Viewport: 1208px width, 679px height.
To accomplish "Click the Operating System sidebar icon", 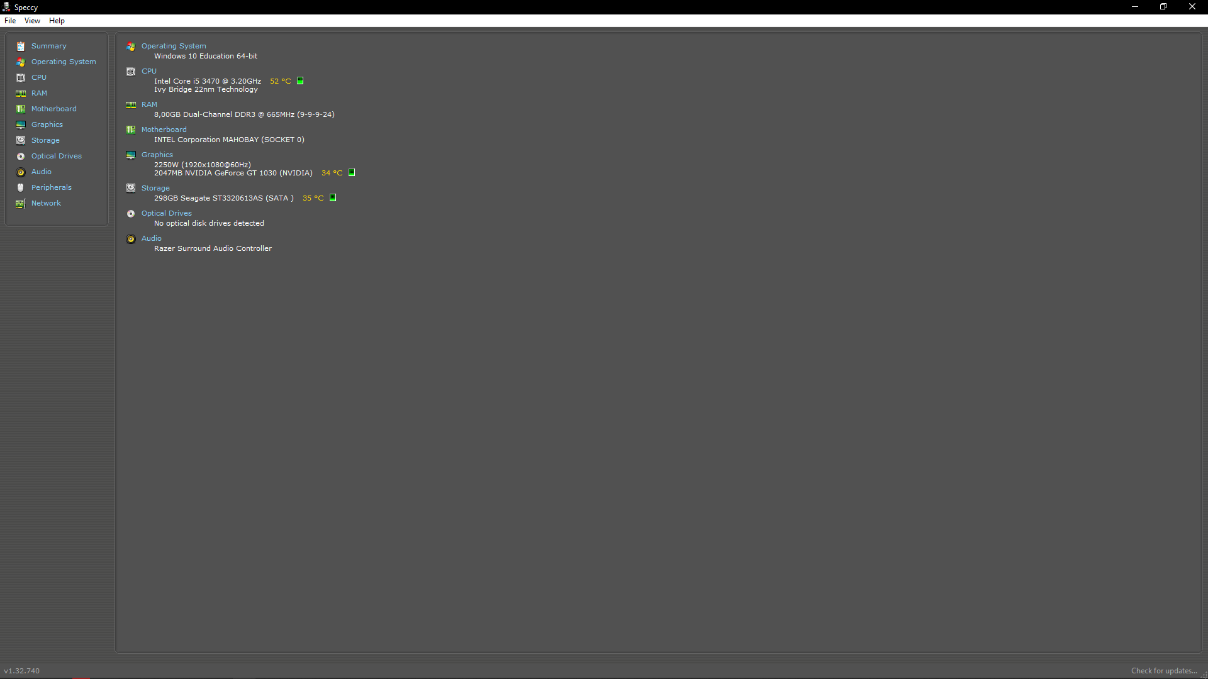I will click(x=21, y=62).
